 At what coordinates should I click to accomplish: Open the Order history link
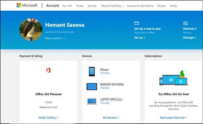pyautogui.click(x=48, y=118)
